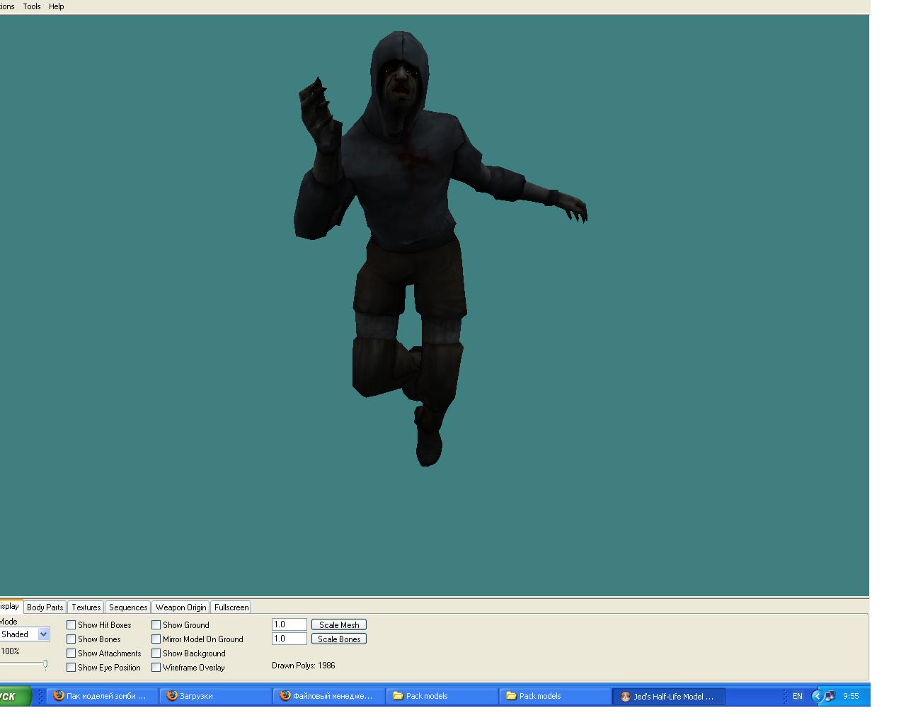Open the Firefox 'Загрузки' taskbar window
The image size is (906, 725).
tap(216, 697)
